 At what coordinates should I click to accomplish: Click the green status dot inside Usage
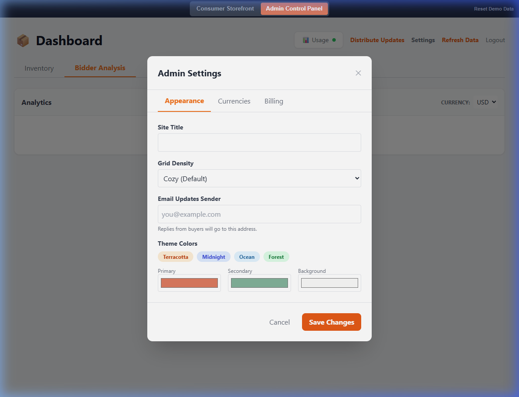coord(334,39)
